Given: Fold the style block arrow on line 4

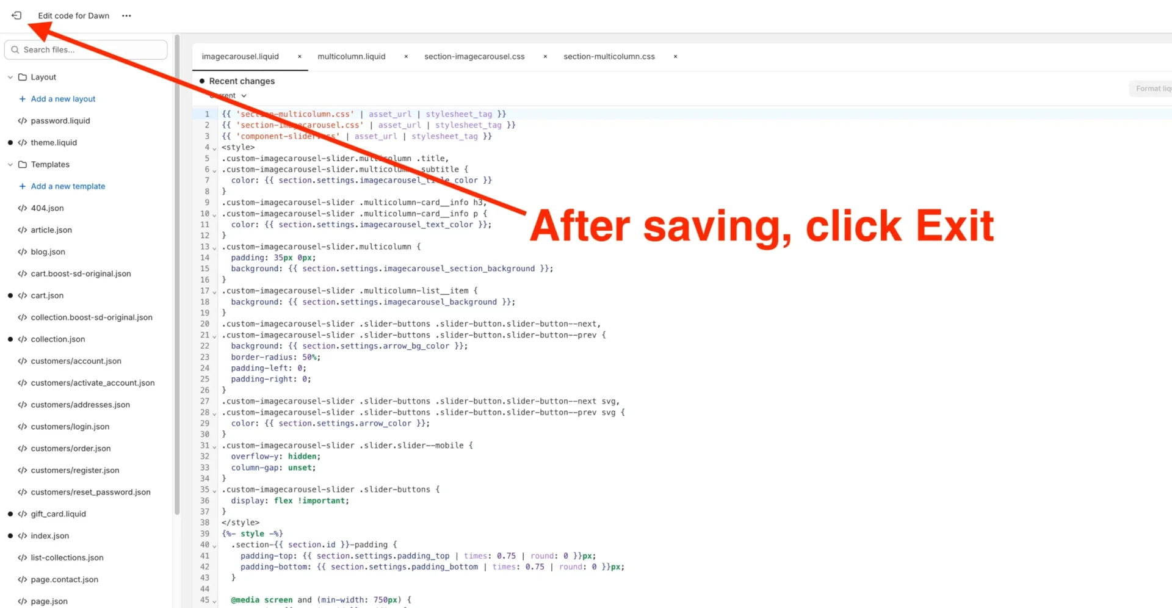Looking at the screenshot, I should point(214,148).
